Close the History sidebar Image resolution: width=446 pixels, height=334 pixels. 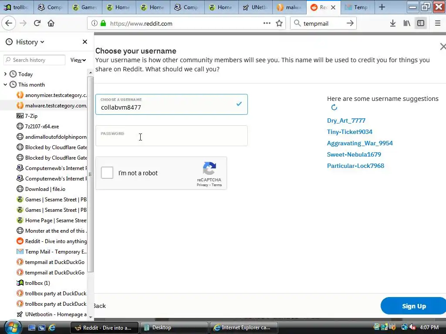coord(85,42)
